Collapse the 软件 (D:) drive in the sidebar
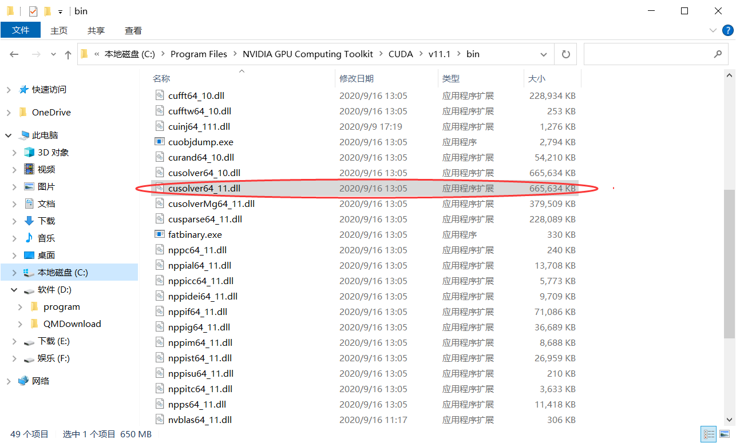736x443 pixels. [13, 289]
